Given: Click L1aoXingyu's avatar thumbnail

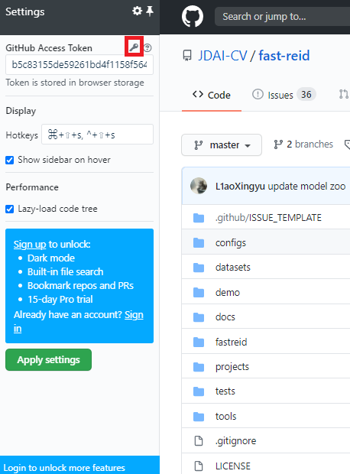Looking at the screenshot, I should pyautogui.click(x=199, y=186).
